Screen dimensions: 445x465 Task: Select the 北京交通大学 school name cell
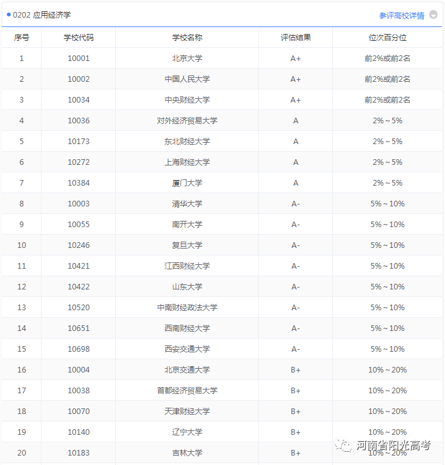point(187,370)
